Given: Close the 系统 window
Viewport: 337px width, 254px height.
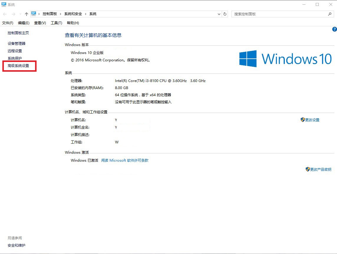Looking at the screenshot, I should pos(331,4).
